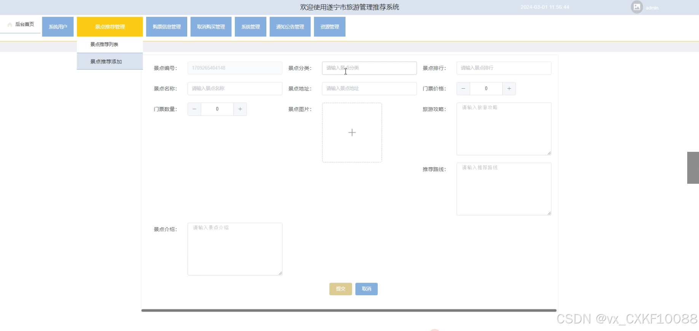Click the vertical scrollbar thumb at right
Viewport: 699px width, 331px height.
[693, 168]
